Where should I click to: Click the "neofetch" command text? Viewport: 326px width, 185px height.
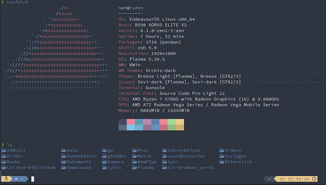tap(18, 2)
